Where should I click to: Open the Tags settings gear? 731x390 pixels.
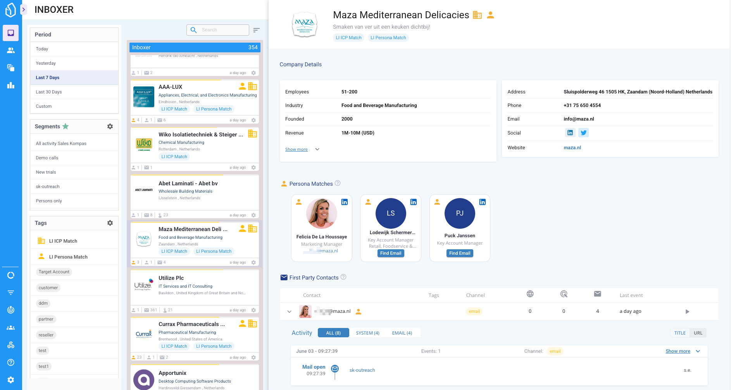pyautogui.click(x=110, y=223)
